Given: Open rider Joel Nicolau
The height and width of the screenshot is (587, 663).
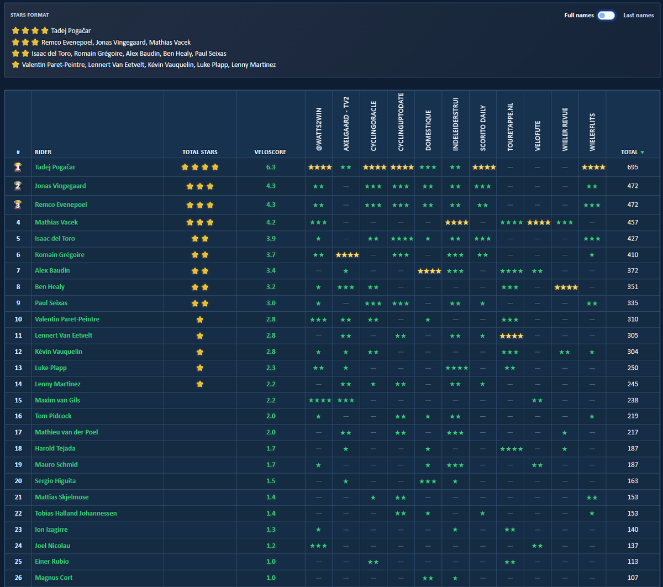Looking at the screenshot, I should tap(52, 546).
